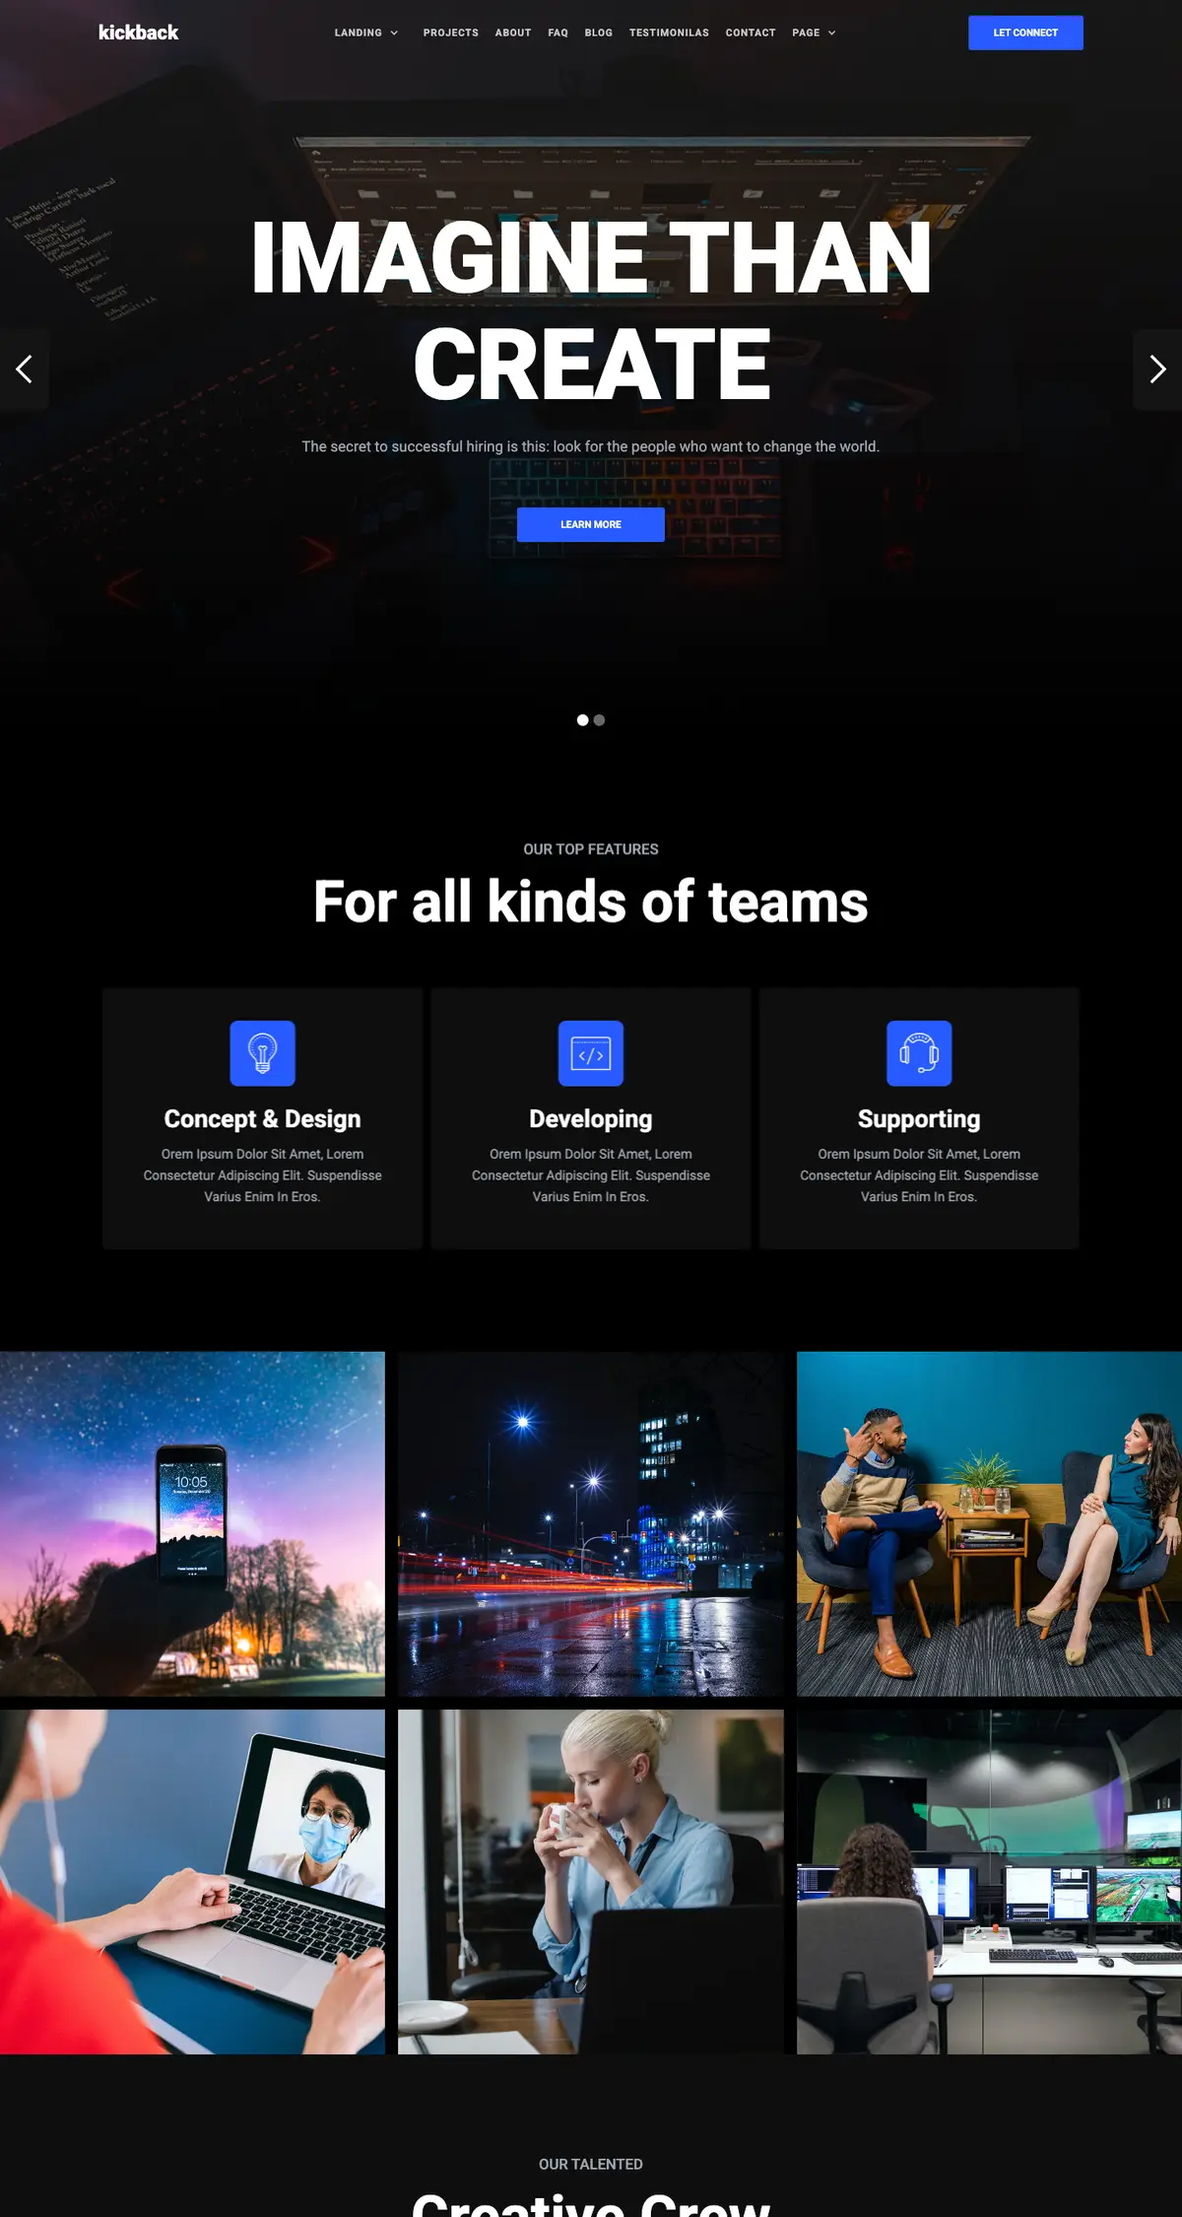The width and height of the screenshot is (1182, 2217).
Task: Open the PROJECTS menu item
Action: coord(451,33)
